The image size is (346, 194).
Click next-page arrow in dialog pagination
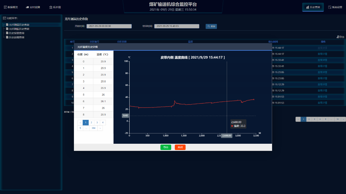tap(100, 128)
